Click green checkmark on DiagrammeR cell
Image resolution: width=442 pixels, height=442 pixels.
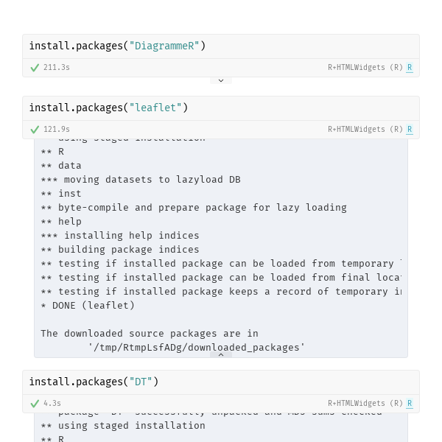coord(35,68)
